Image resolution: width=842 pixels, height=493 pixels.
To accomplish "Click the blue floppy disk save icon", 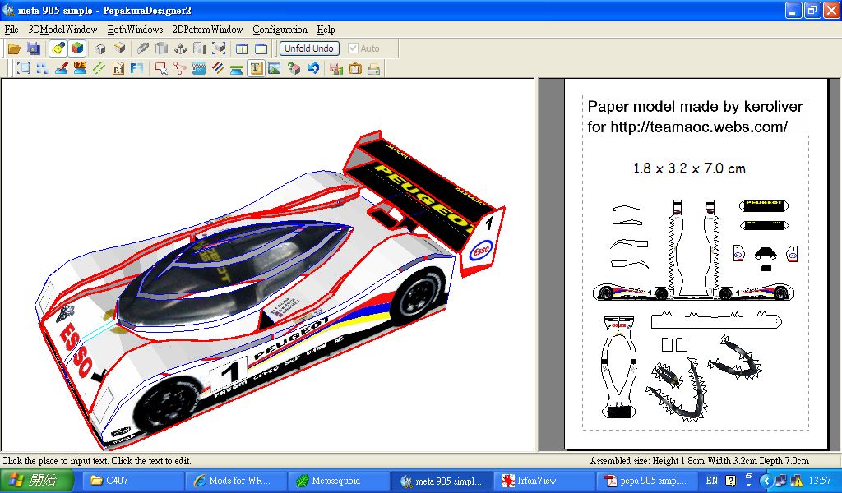I will [33, 48].
